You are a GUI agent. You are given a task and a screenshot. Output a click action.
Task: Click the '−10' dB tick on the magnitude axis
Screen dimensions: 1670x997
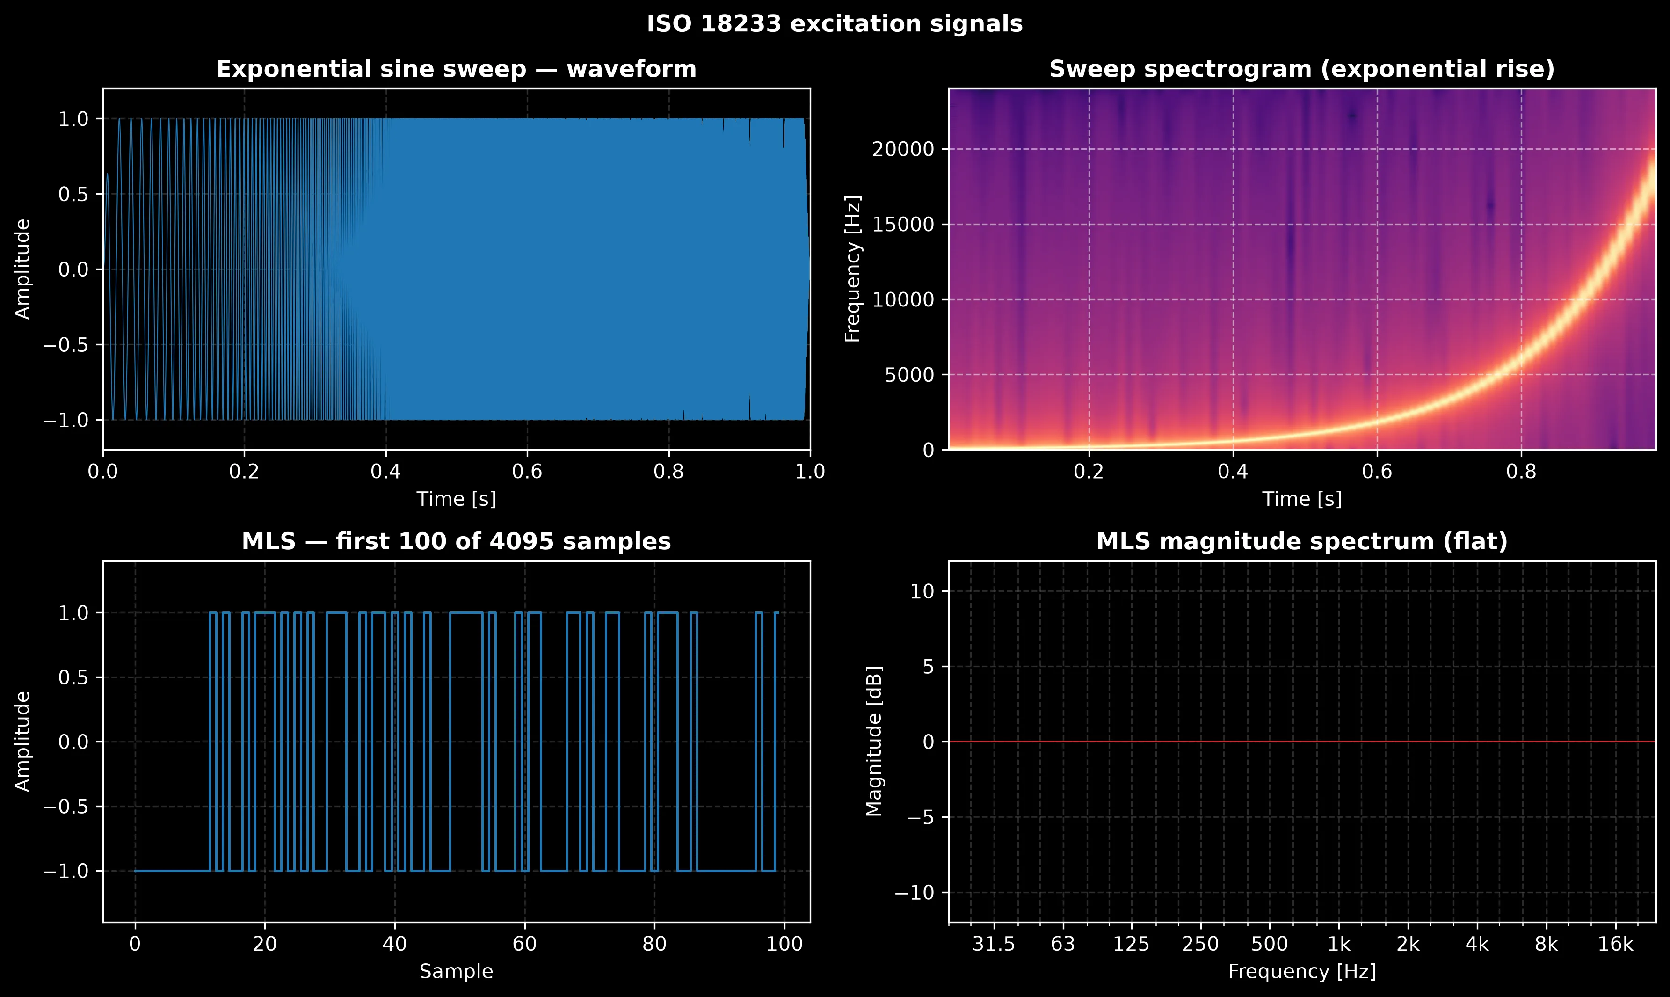tap(914, 893)
